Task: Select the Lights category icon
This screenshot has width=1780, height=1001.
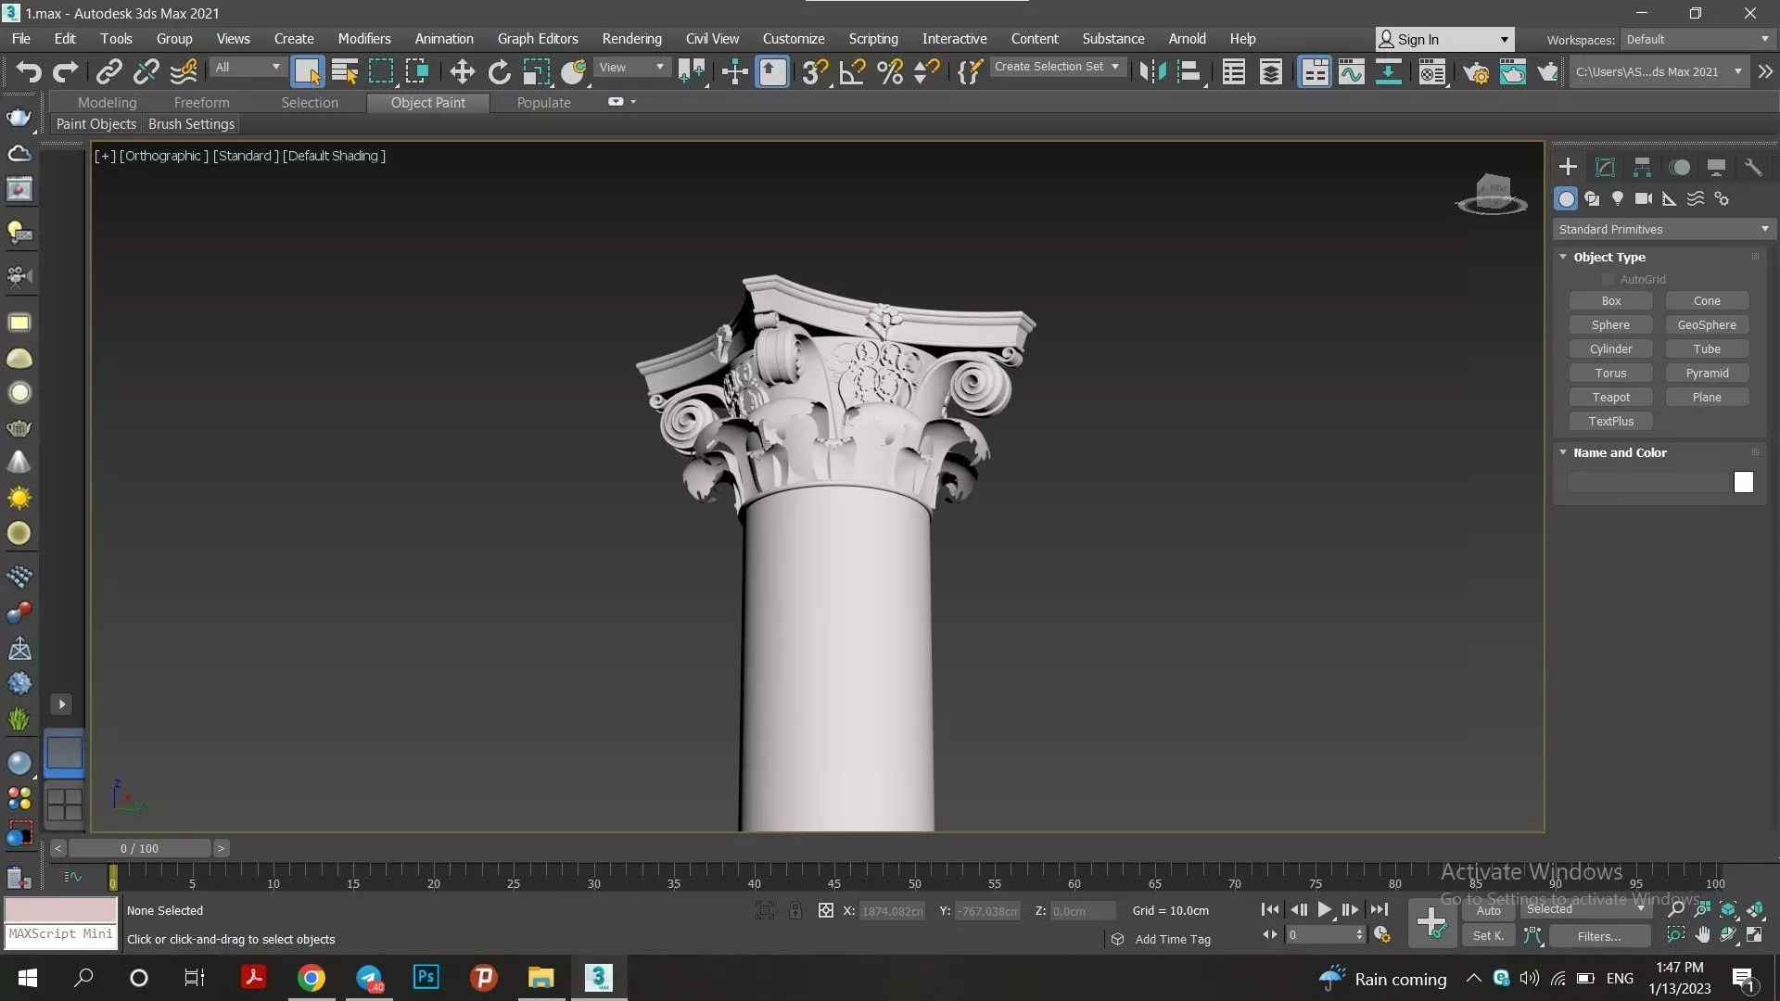Action: click(x=1618, y=198)
